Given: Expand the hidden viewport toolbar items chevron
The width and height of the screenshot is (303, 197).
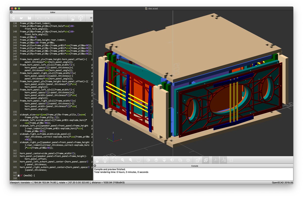Looking at the screenshot, I should (x=97, y=160).
